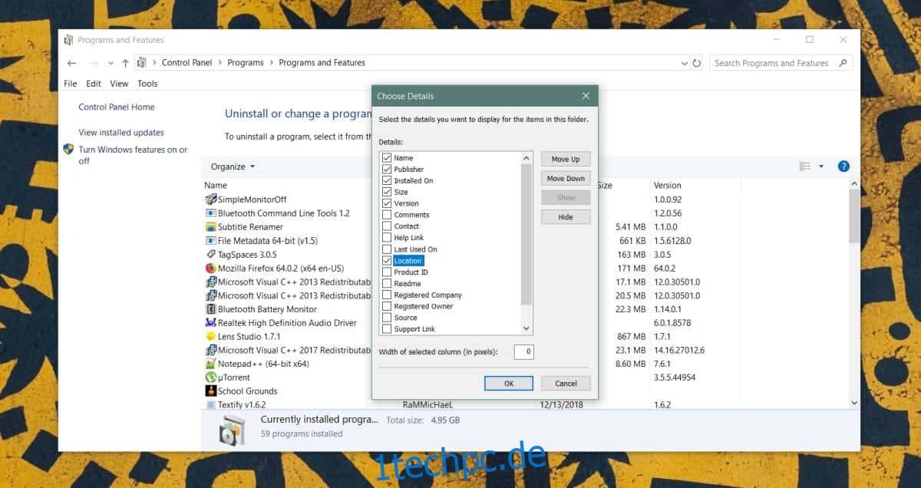Check the Registered Owner checkbox
Image resolution: width=921 pixels, height=488 pixels.
387,306
